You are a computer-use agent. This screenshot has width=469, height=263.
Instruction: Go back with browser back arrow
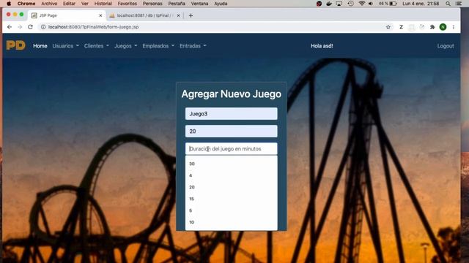[x=10, y=27]
